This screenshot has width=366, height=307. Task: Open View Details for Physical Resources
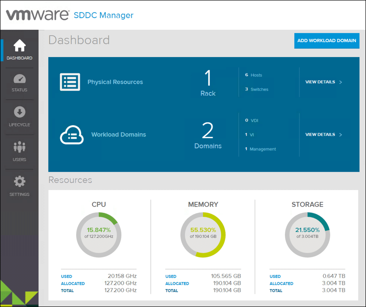[x=323, y=82]
